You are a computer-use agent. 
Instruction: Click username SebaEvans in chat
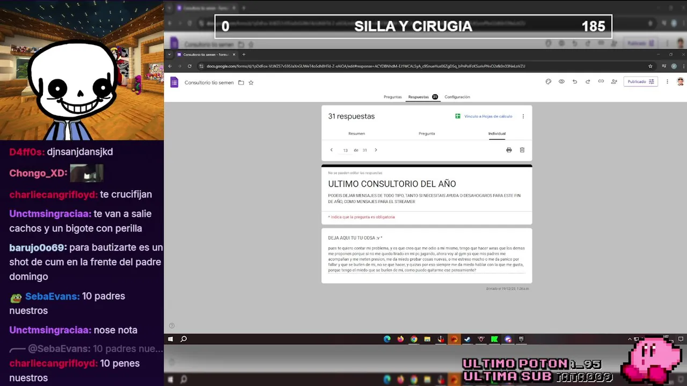pos(52,296)
